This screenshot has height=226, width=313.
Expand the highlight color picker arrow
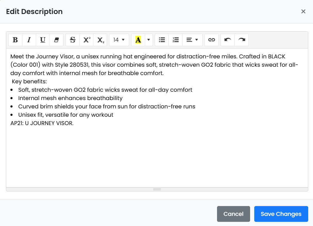point(149,40)
